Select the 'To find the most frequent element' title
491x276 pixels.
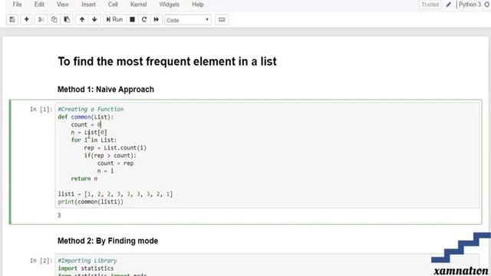tap(167, 61)
